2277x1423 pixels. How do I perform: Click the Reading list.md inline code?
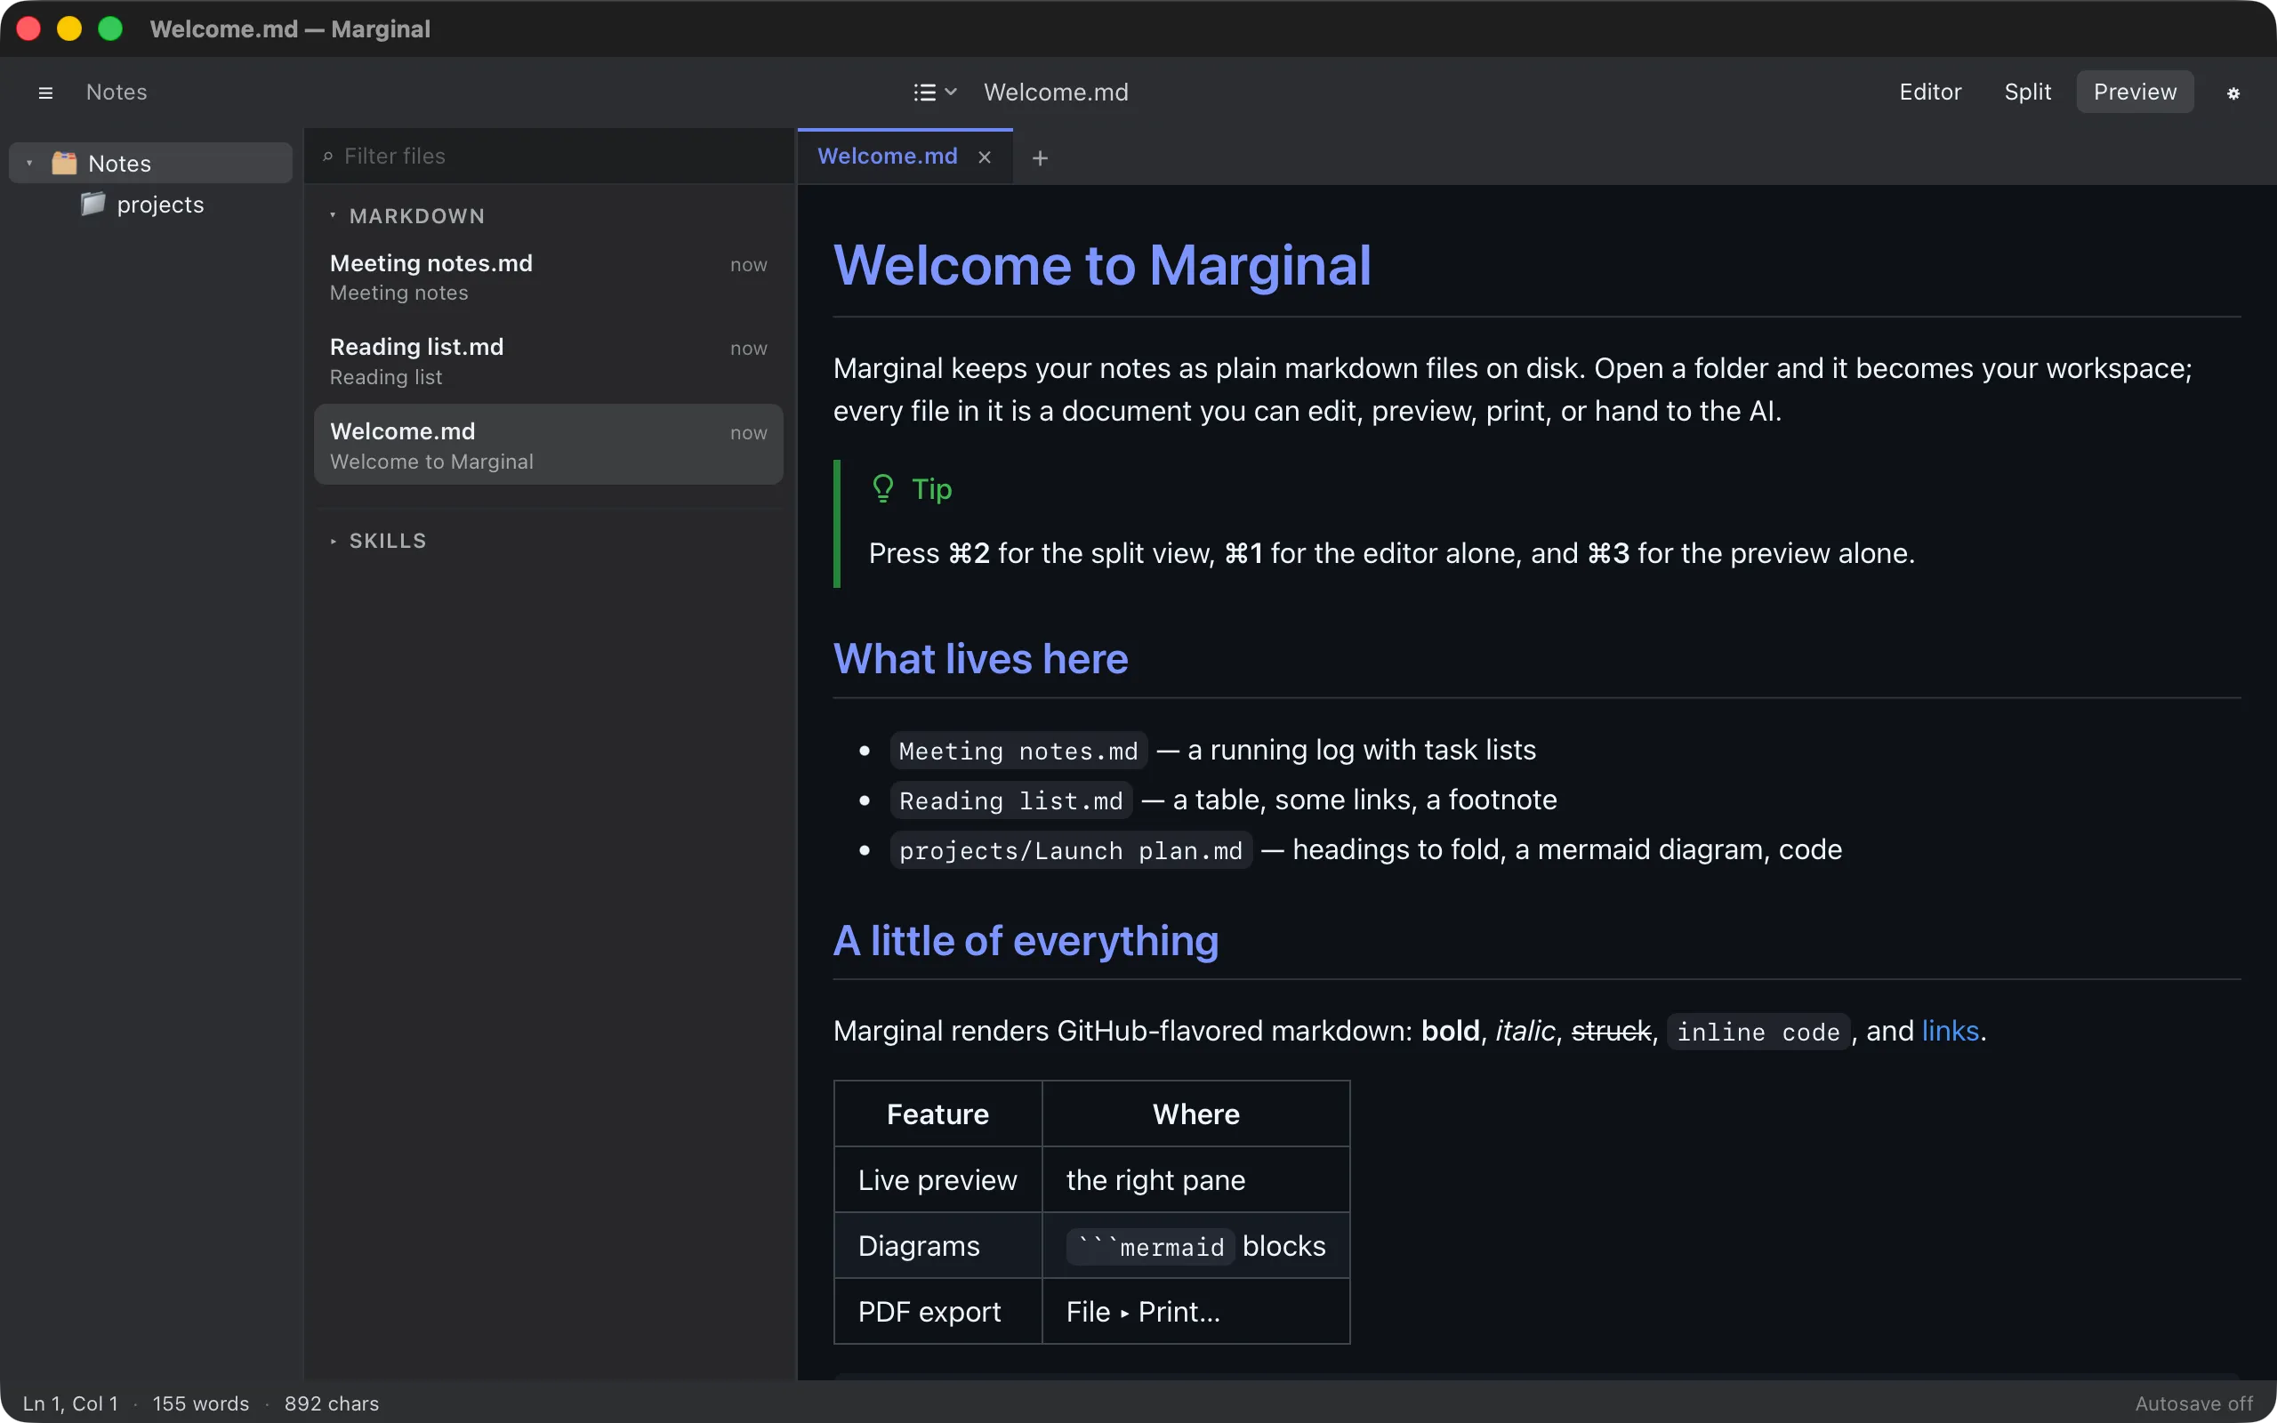tap(1010, 800)
